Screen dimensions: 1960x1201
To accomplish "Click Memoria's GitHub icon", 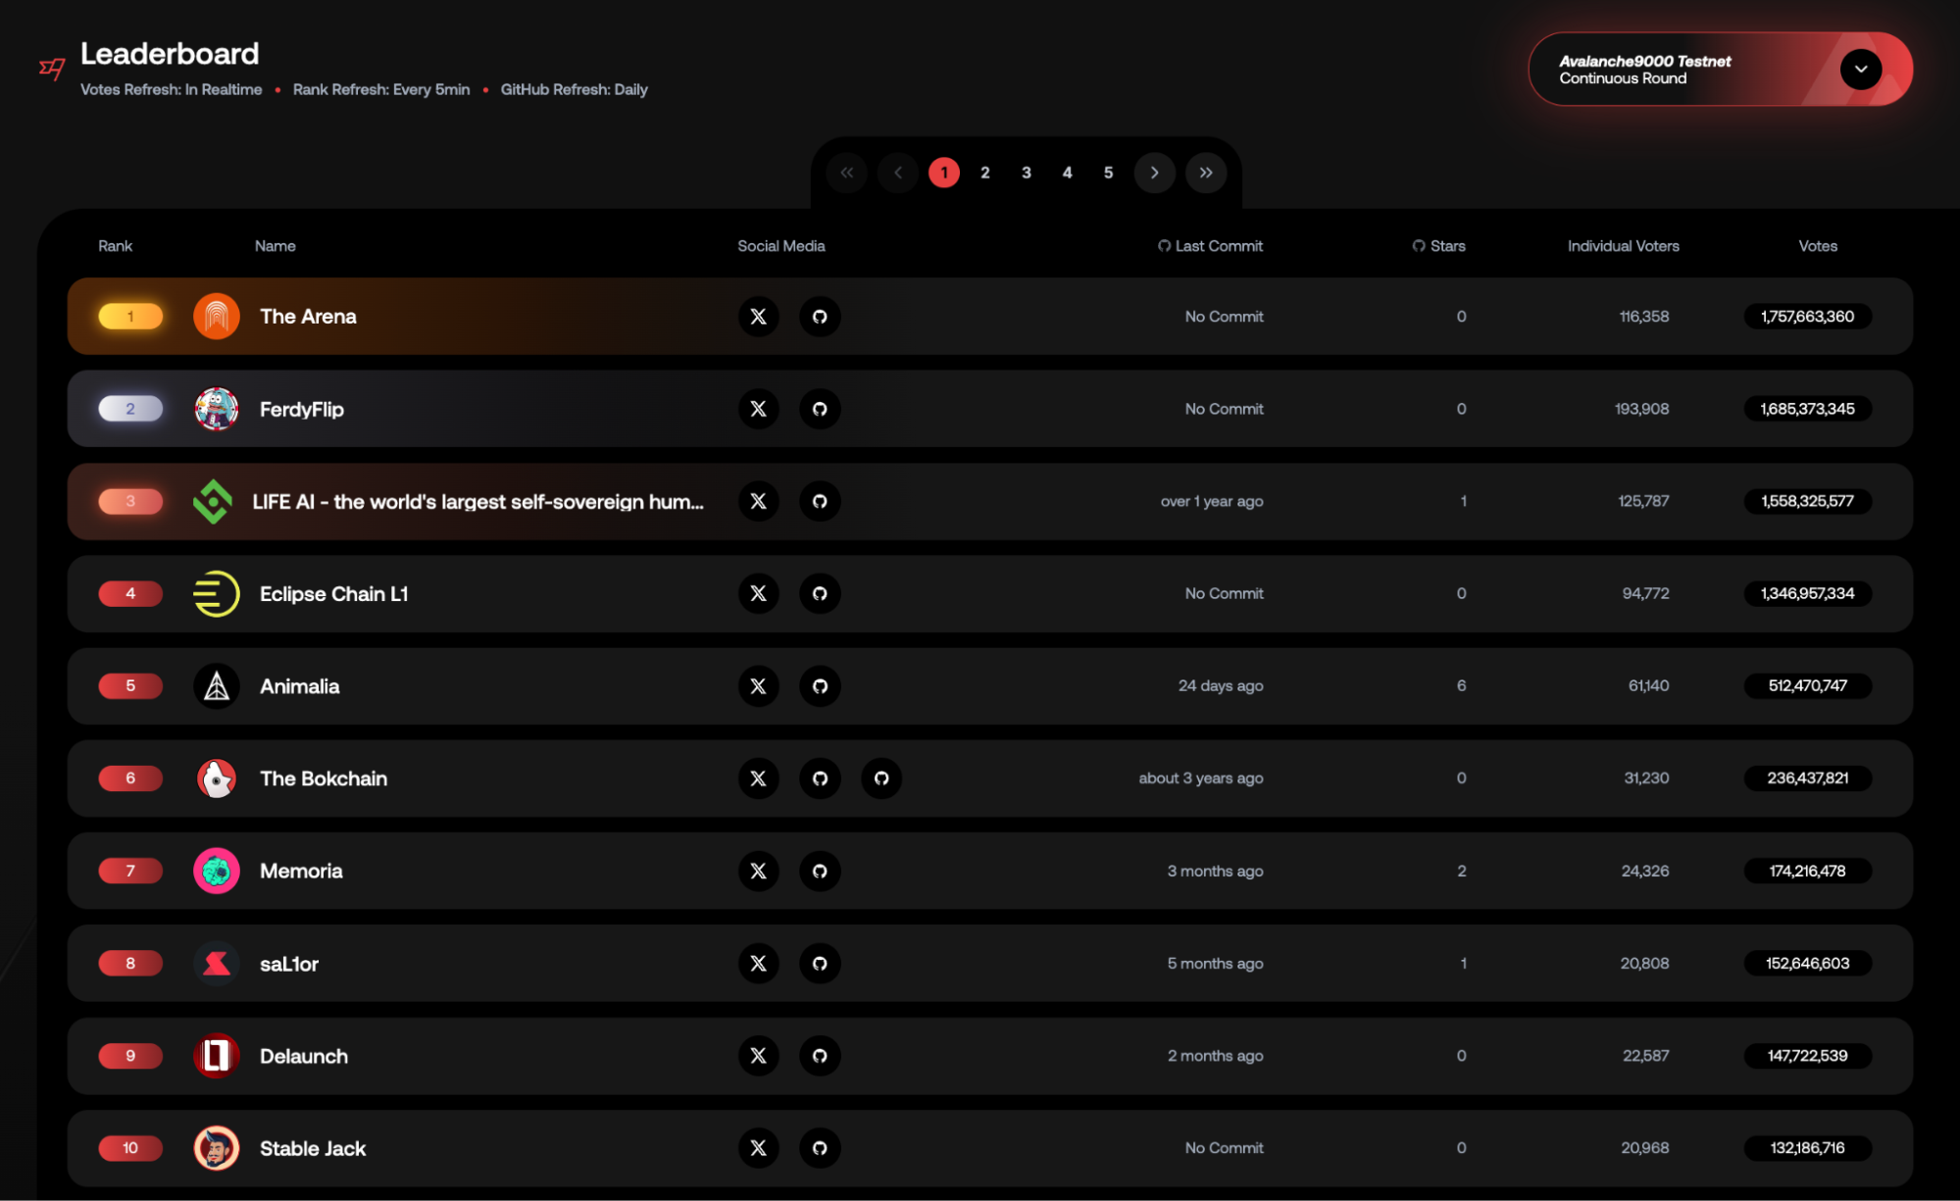I will (820, 871).
